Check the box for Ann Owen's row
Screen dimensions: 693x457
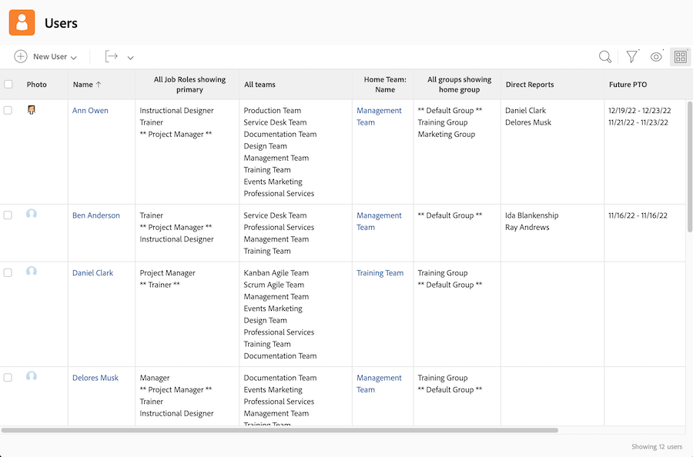8,110
